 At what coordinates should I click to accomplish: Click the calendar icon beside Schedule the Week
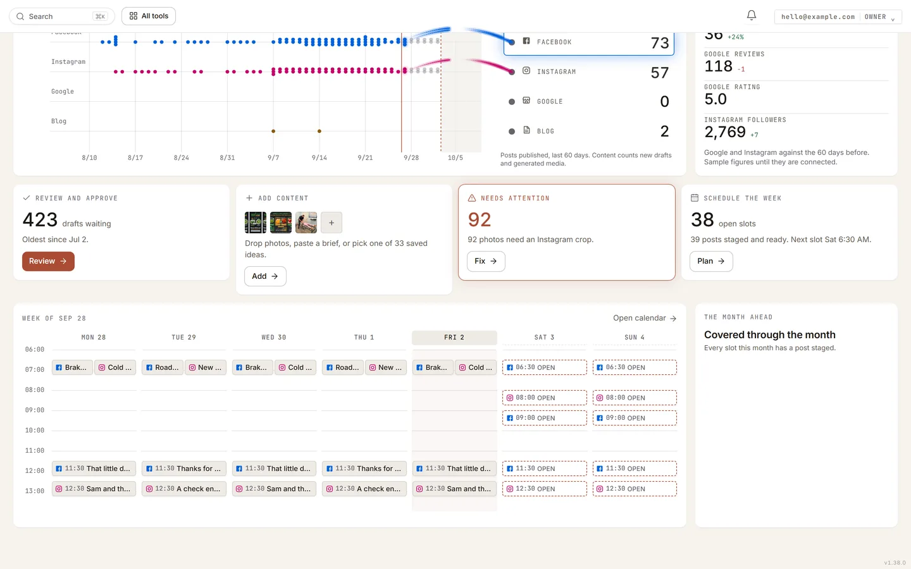pyautogui.click(x=695, y=198)
